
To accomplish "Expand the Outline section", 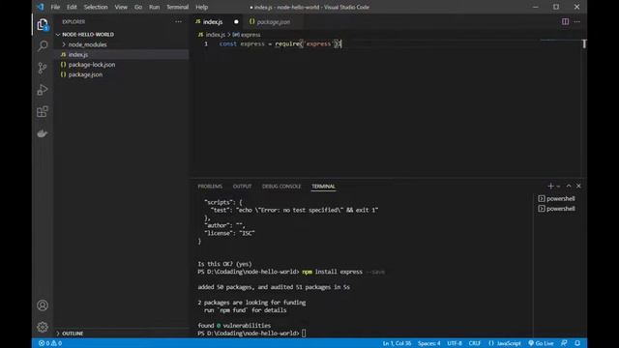I will tap(73, 333).
